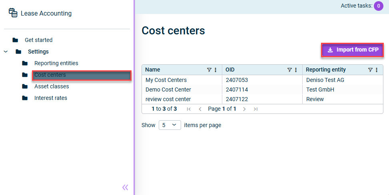This screenshot has width=389, height=195.
Task: Open the items per page dropdown
Action: pyautogui.click(x=170, y=125)
